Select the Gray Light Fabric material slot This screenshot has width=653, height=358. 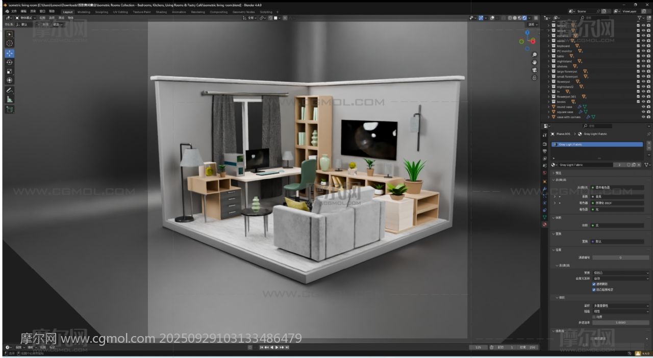coord(597,144)
